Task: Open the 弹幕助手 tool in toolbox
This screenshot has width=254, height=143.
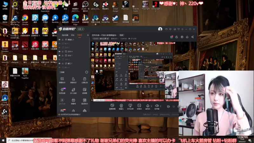Action: (x=62, y=80)
